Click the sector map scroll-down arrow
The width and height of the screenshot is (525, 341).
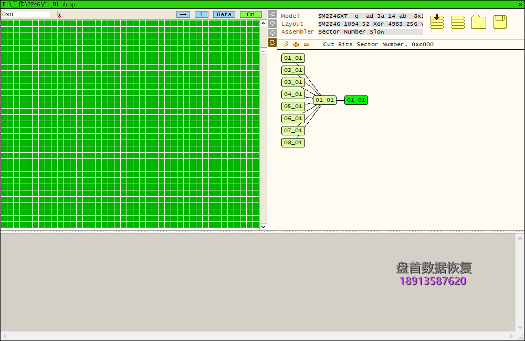coord(263,227)
